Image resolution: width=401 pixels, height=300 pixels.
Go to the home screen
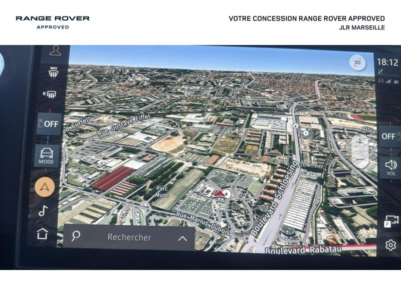coord(43,233)
